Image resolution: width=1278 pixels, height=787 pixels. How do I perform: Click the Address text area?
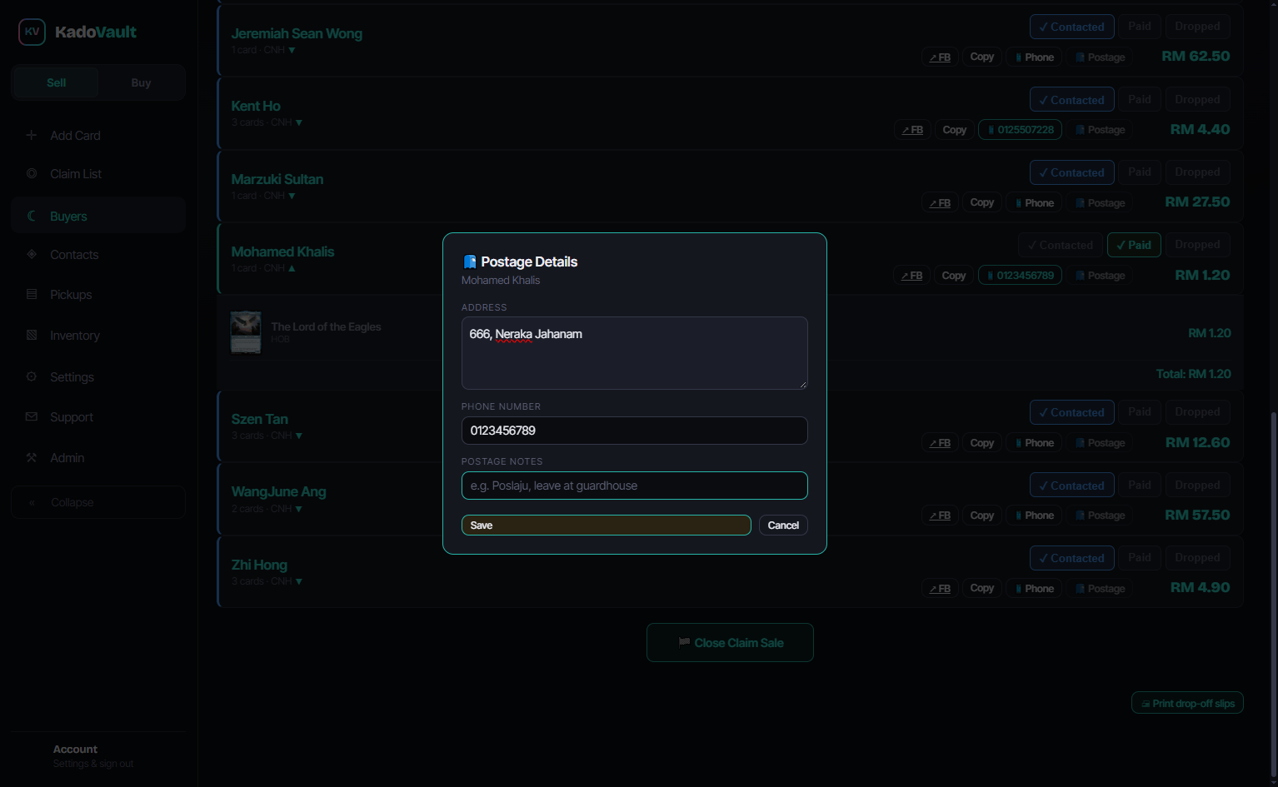click(x=634, y=353)
